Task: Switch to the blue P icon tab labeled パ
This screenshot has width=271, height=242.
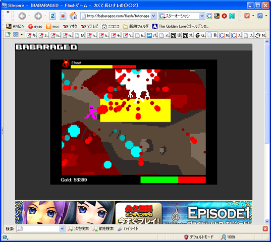Action: pos(152,35)
